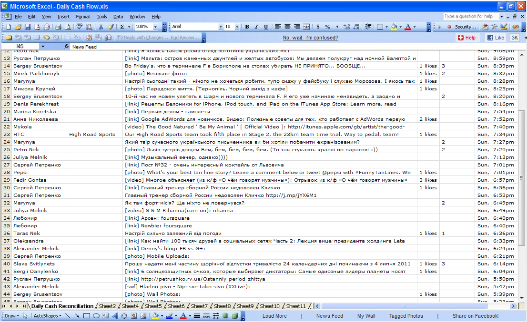Open the Fill Color dropdown arrow in formatting toolbar

401,27
